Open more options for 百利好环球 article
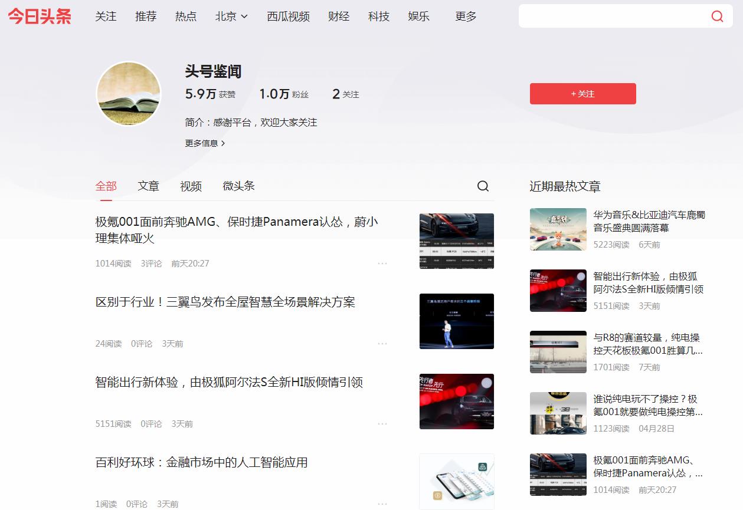The height and width of the screenshot is (510, 743). click(382, 504)
